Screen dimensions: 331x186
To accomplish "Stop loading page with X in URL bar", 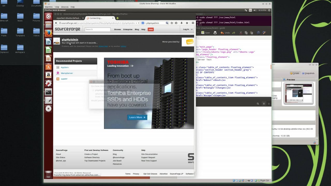I will pos(139,23).
